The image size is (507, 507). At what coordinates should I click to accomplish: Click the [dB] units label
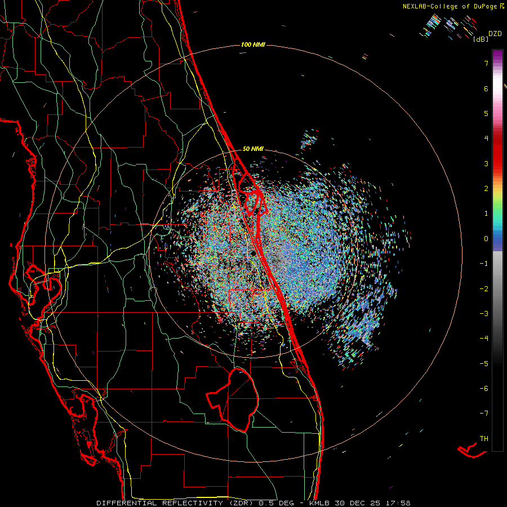[x=481, y=39]
